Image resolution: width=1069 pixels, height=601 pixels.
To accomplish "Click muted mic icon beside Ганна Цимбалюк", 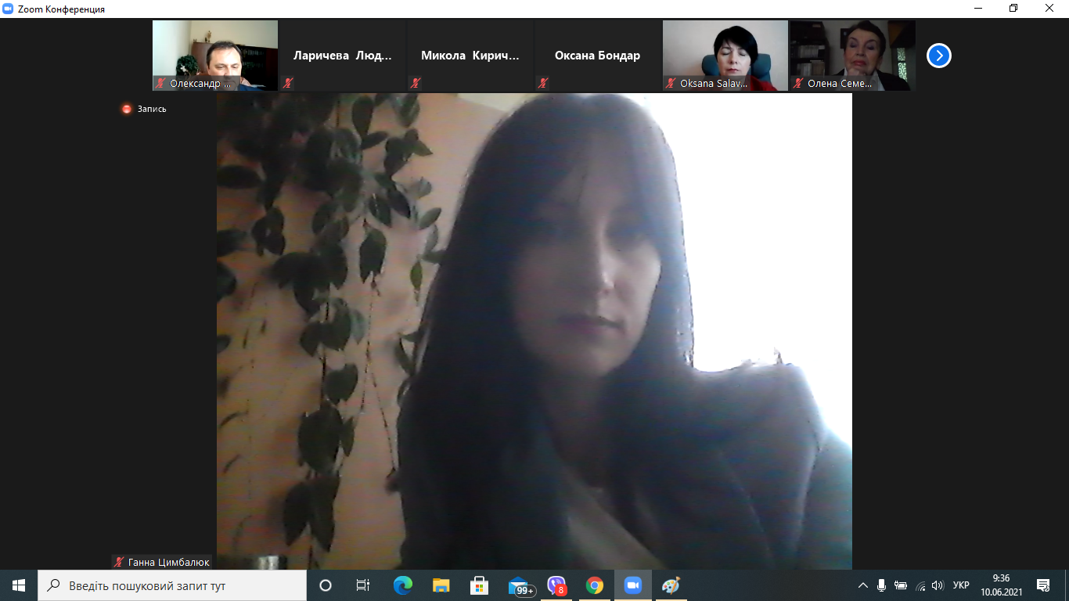I will point(119,562).
